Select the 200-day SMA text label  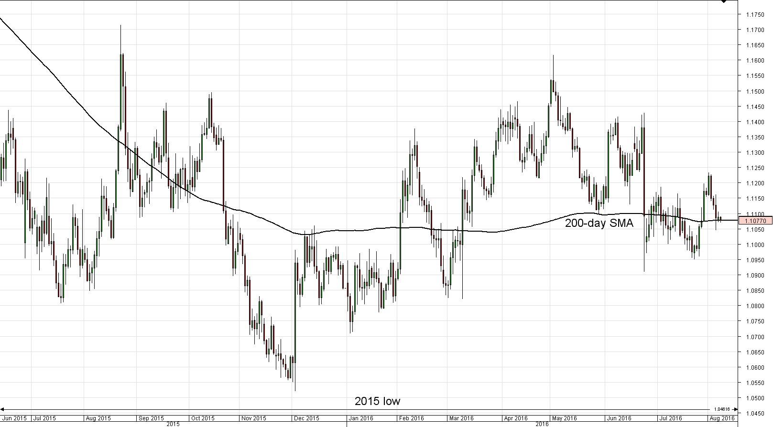pos(599,223)
